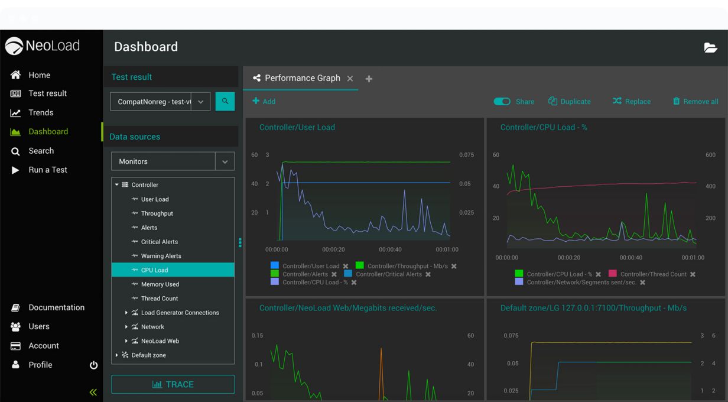Add a new dashboard tab with plus icon
Viewport: 728px width, 402px height.
click(x=369, y=79)
